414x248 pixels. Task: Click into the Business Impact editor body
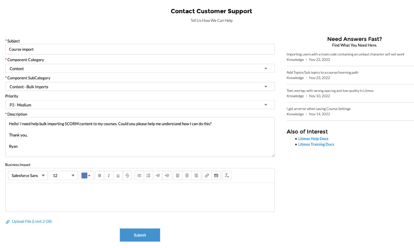coord(140,197)
